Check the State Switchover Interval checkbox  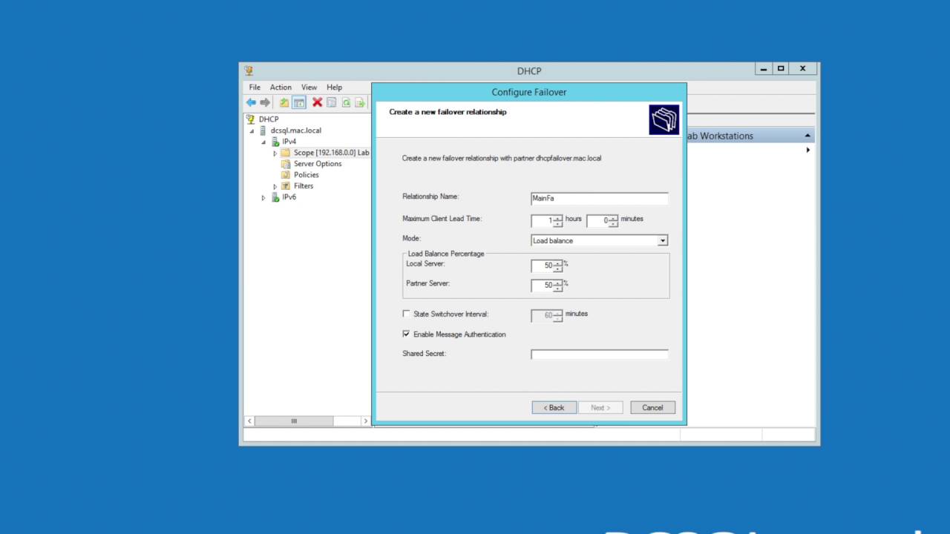point(406,314)
